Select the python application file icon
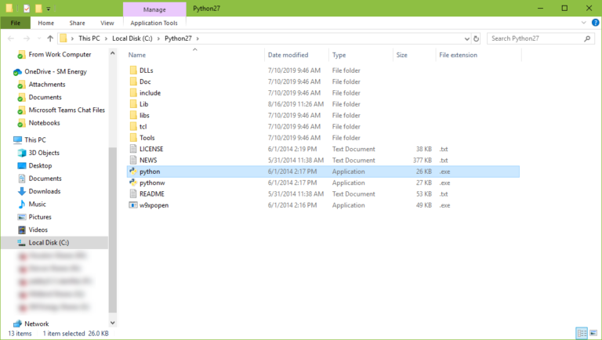Viewport: 602px width, 340px height. [133, 172]
